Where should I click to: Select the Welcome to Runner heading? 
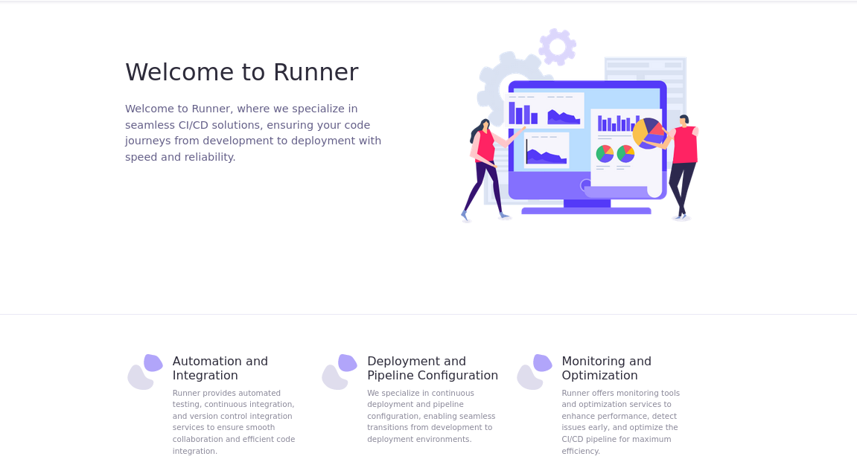(242, 72)
